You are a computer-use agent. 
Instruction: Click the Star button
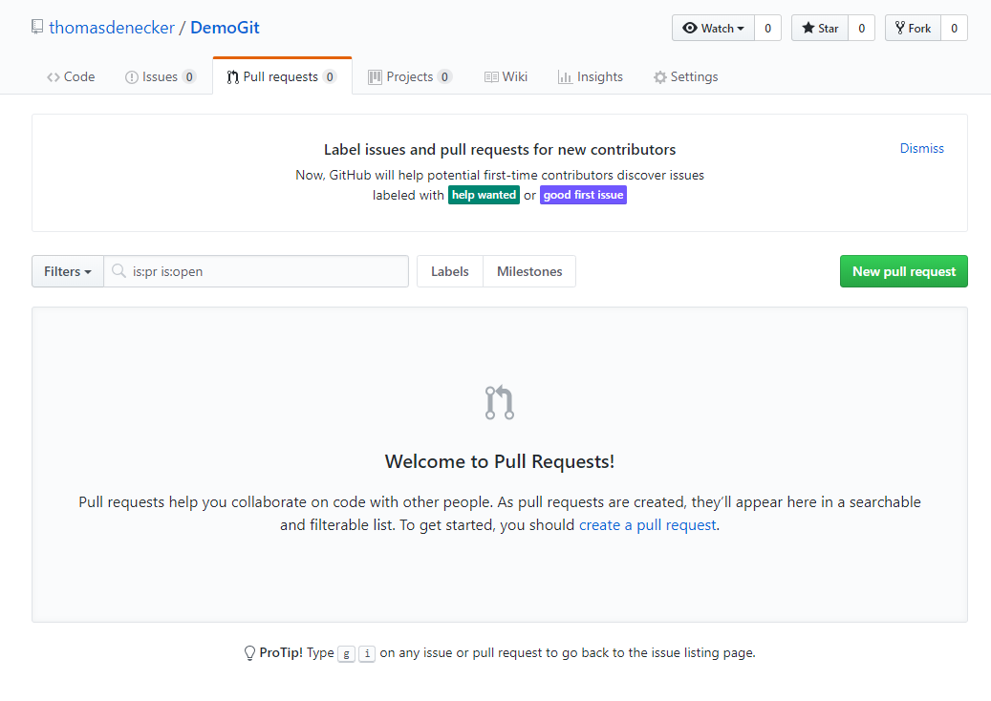(x=820, y=28)
